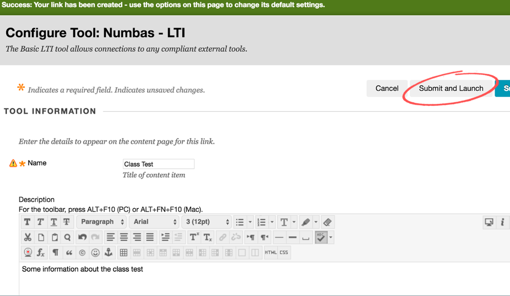Click the scissors Cut icon
This screenshot has width=510, height=296.
pyautogui.click(x=28, y=237)
